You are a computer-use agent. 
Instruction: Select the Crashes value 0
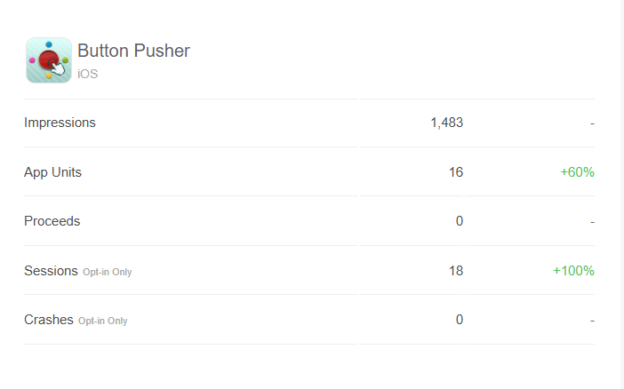pyautogui.click(x=460, y=320)
